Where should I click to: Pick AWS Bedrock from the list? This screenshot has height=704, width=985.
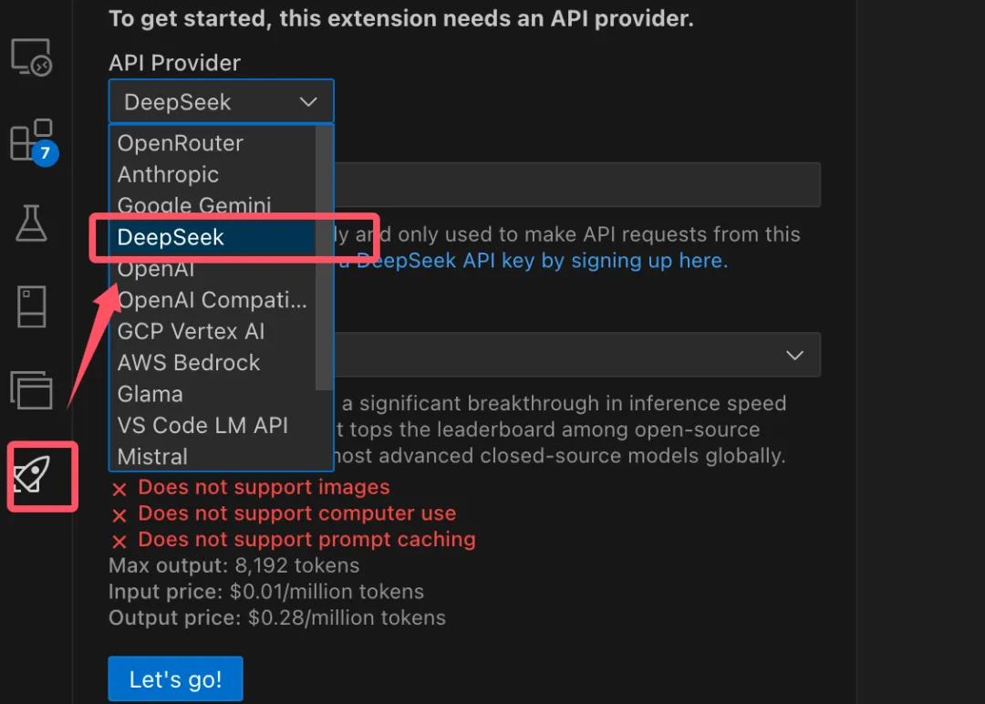point(189,363)
